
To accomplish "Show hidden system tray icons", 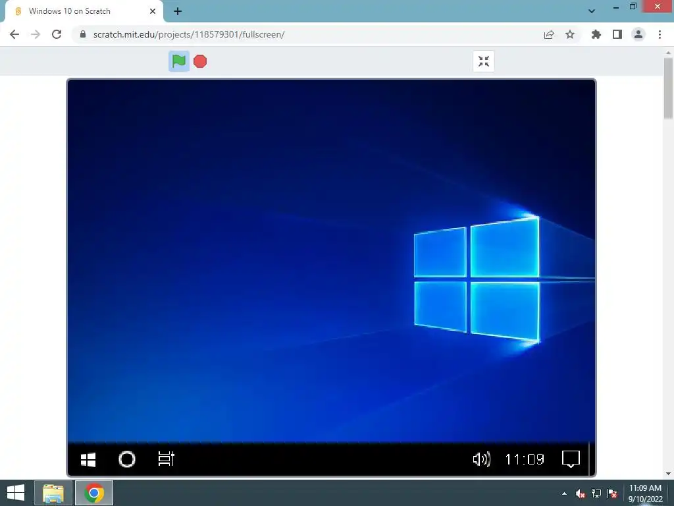I will [x=564, y=493].
